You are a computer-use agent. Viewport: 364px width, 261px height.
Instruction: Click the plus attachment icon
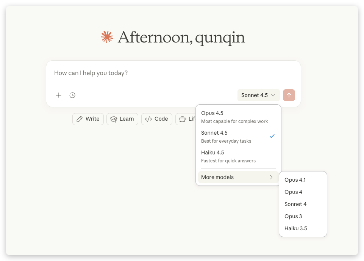(x=59, y=95)
